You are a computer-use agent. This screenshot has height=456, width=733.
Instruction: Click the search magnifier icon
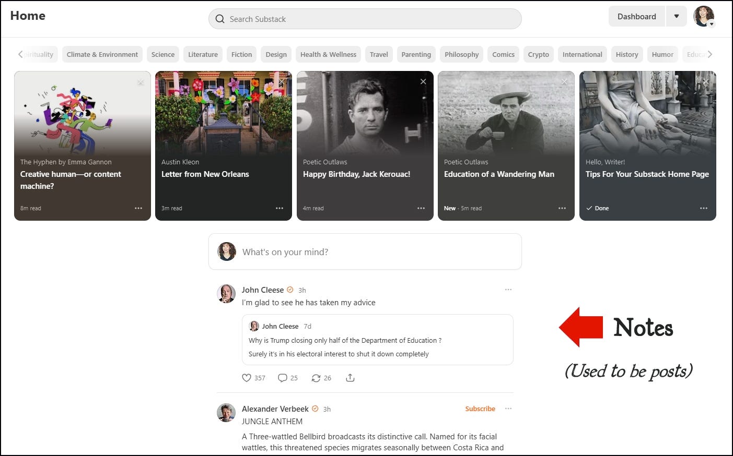click(x=220, y=19)
